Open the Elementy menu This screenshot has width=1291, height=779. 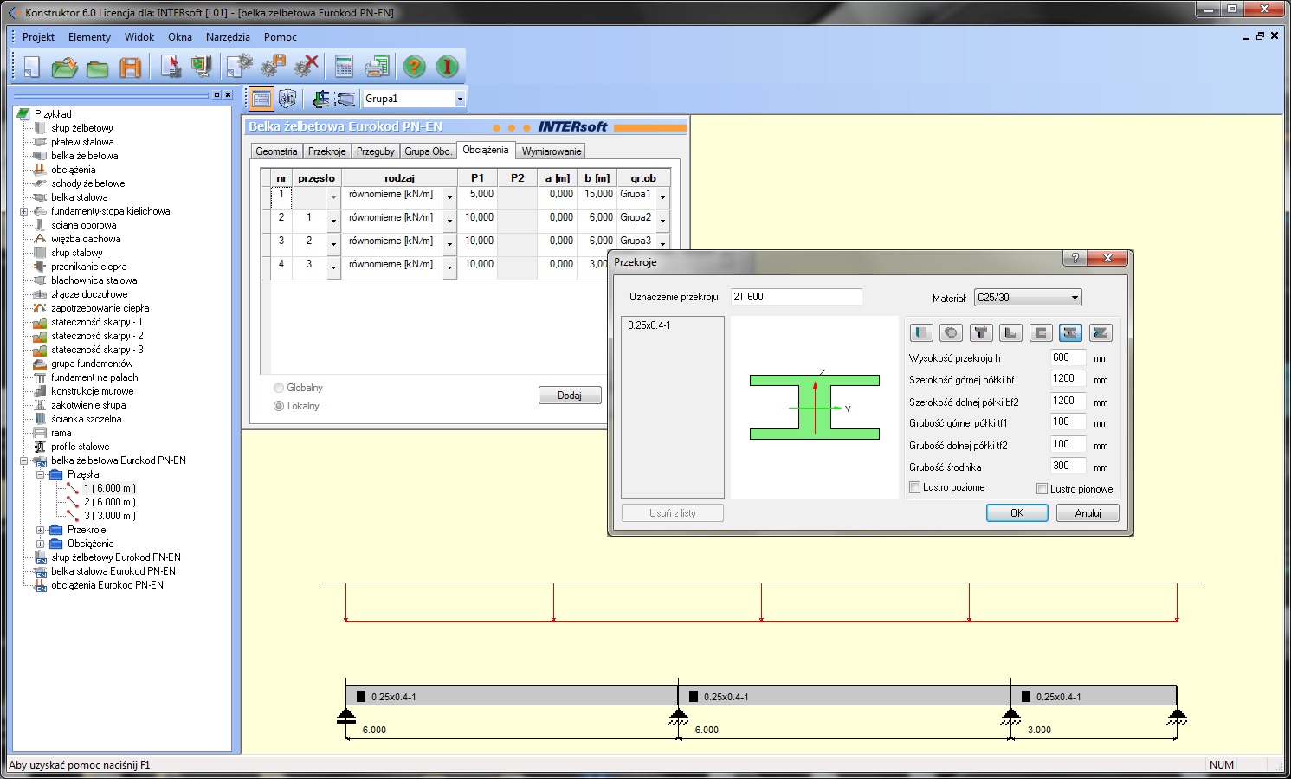(x=89, y=37)
